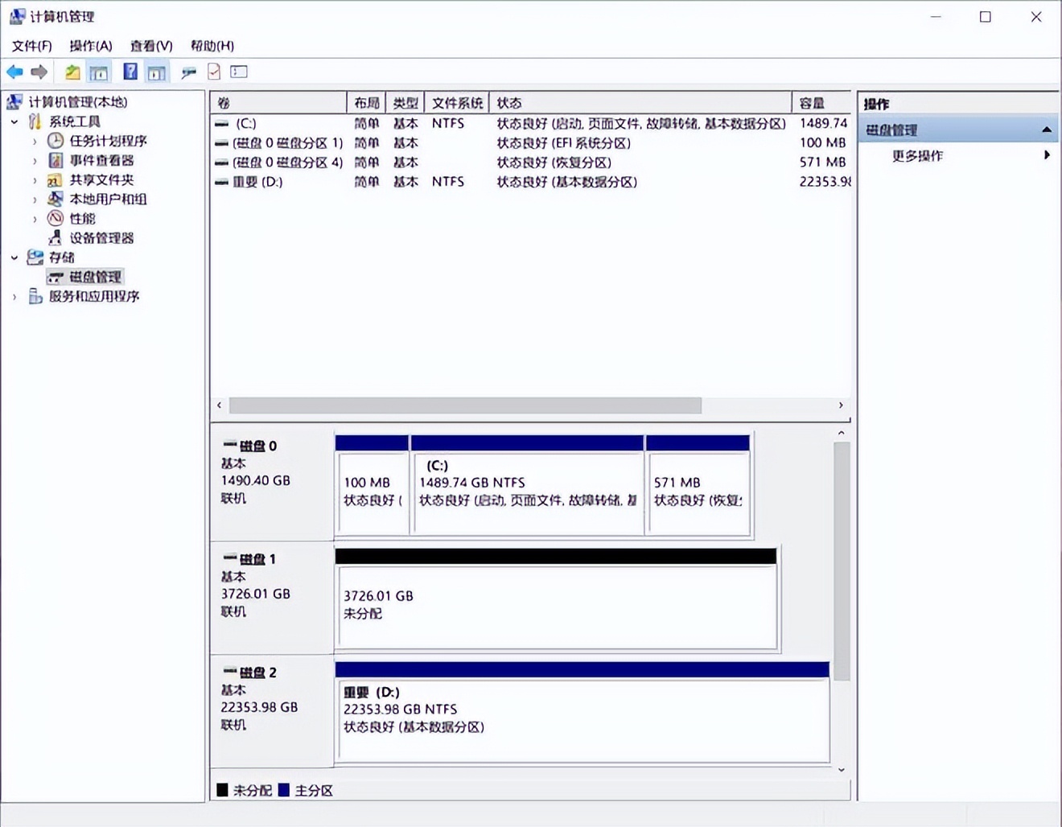Click the blue help question mark icon
This screenshot has height=827, width=1062.
[x=130, y=72]
